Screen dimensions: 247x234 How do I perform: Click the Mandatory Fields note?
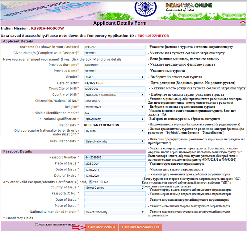(18, 218)
